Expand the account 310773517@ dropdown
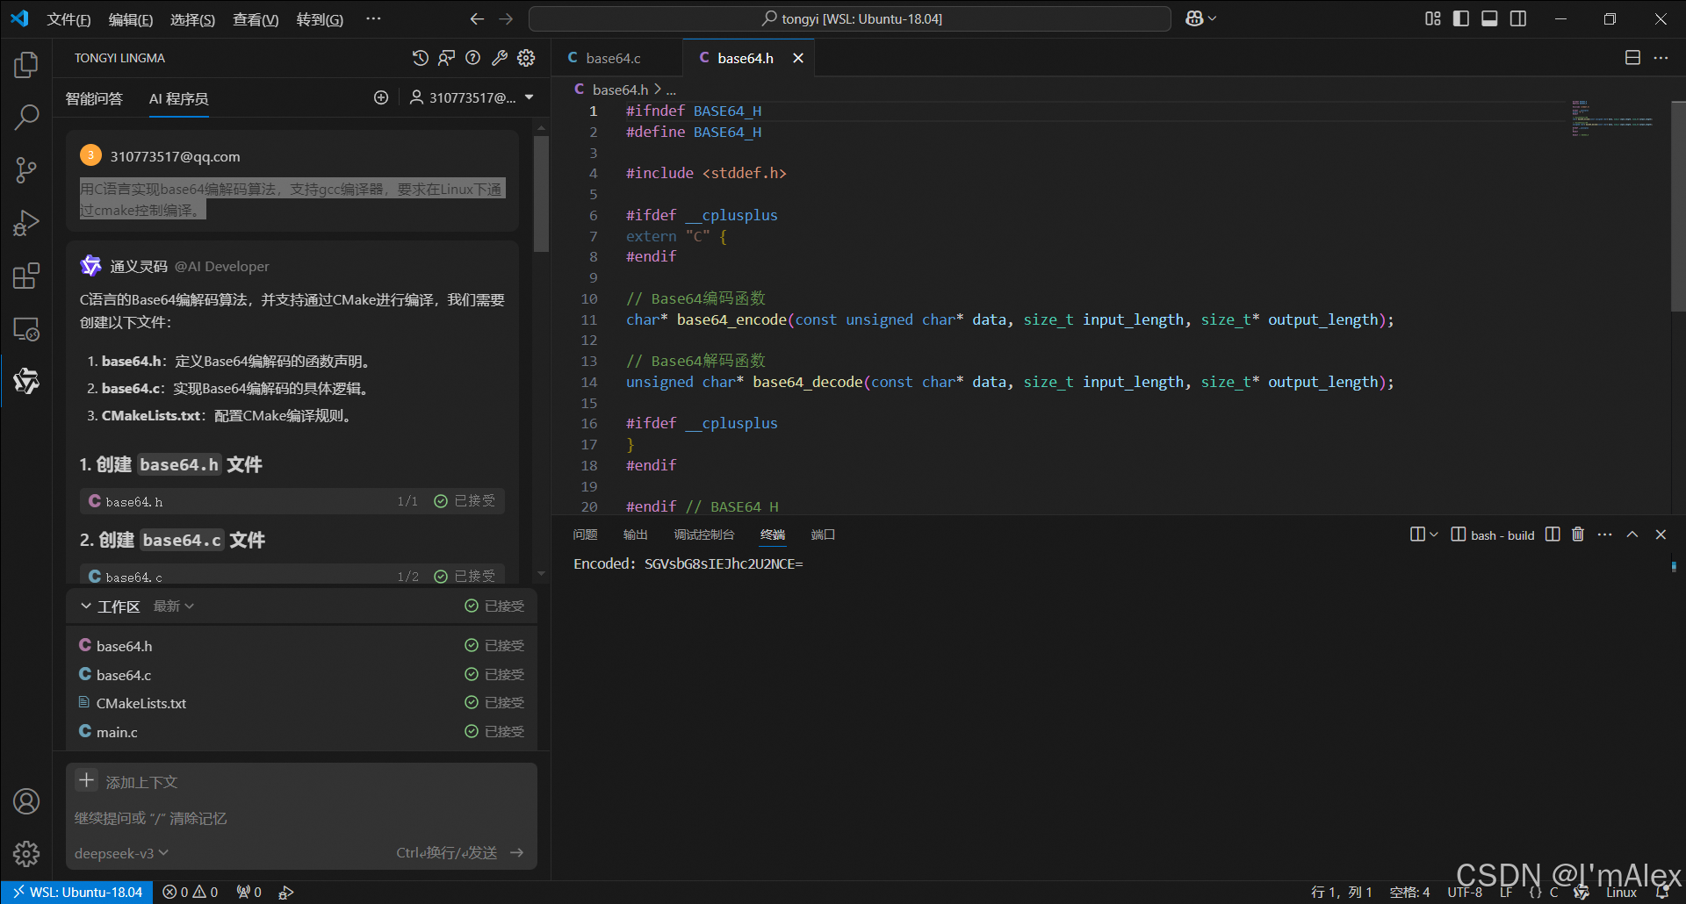Viewport: 1686px width, 904px height. point(472,97)
